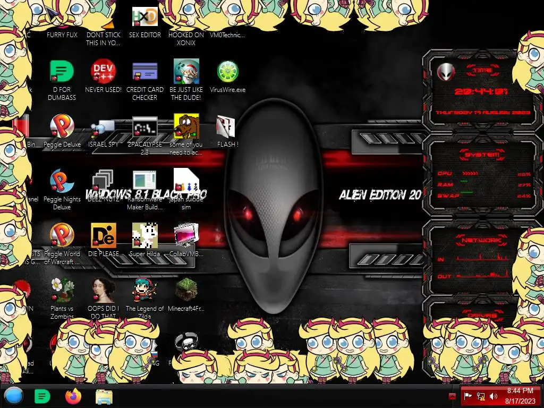544x408 pixels.
Task: Click the alien head logo in the Time widget
Action: [x=446, y=72]
